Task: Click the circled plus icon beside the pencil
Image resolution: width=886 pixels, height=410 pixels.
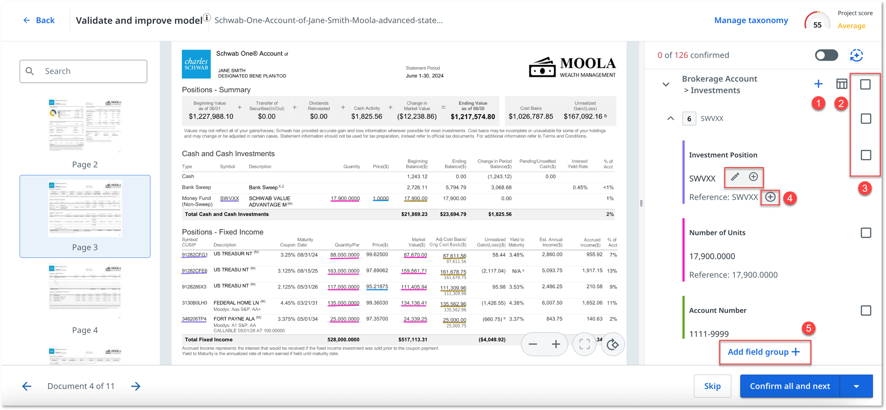Action: point(753,177)
